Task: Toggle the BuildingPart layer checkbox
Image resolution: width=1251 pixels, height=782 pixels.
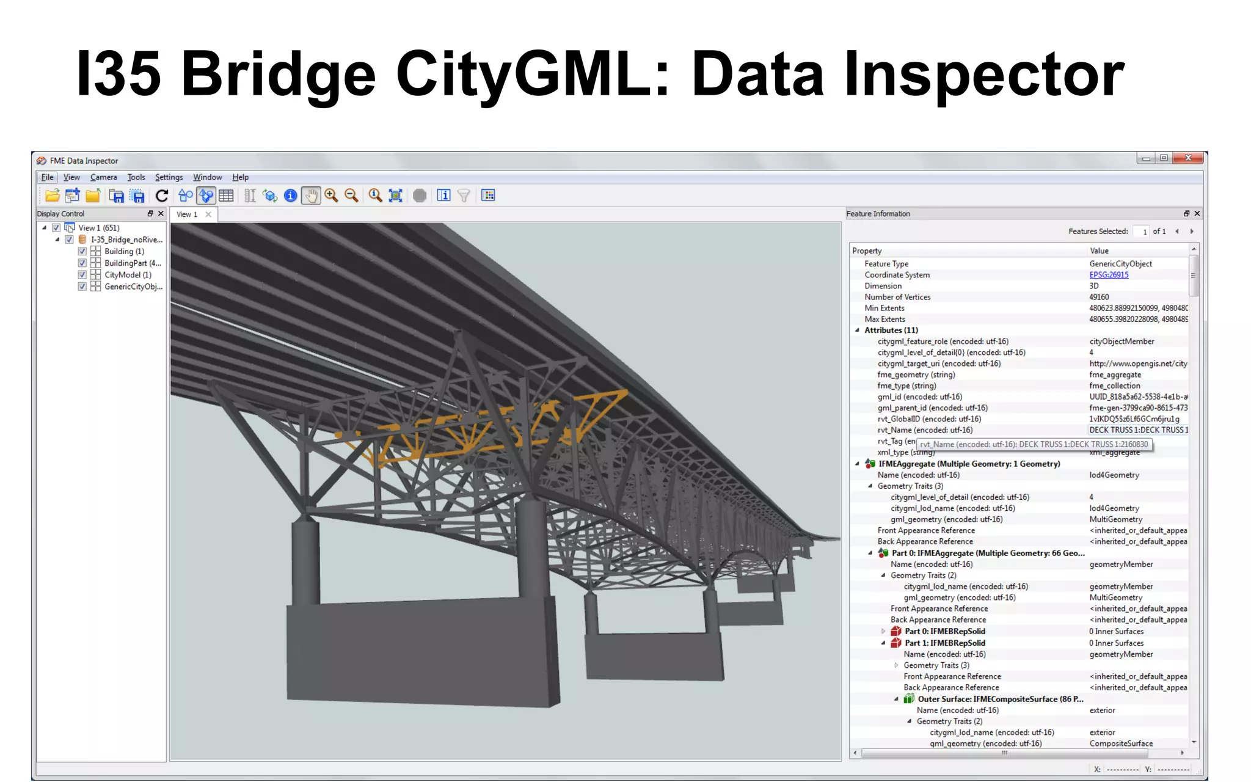Action: coord(82,263)
